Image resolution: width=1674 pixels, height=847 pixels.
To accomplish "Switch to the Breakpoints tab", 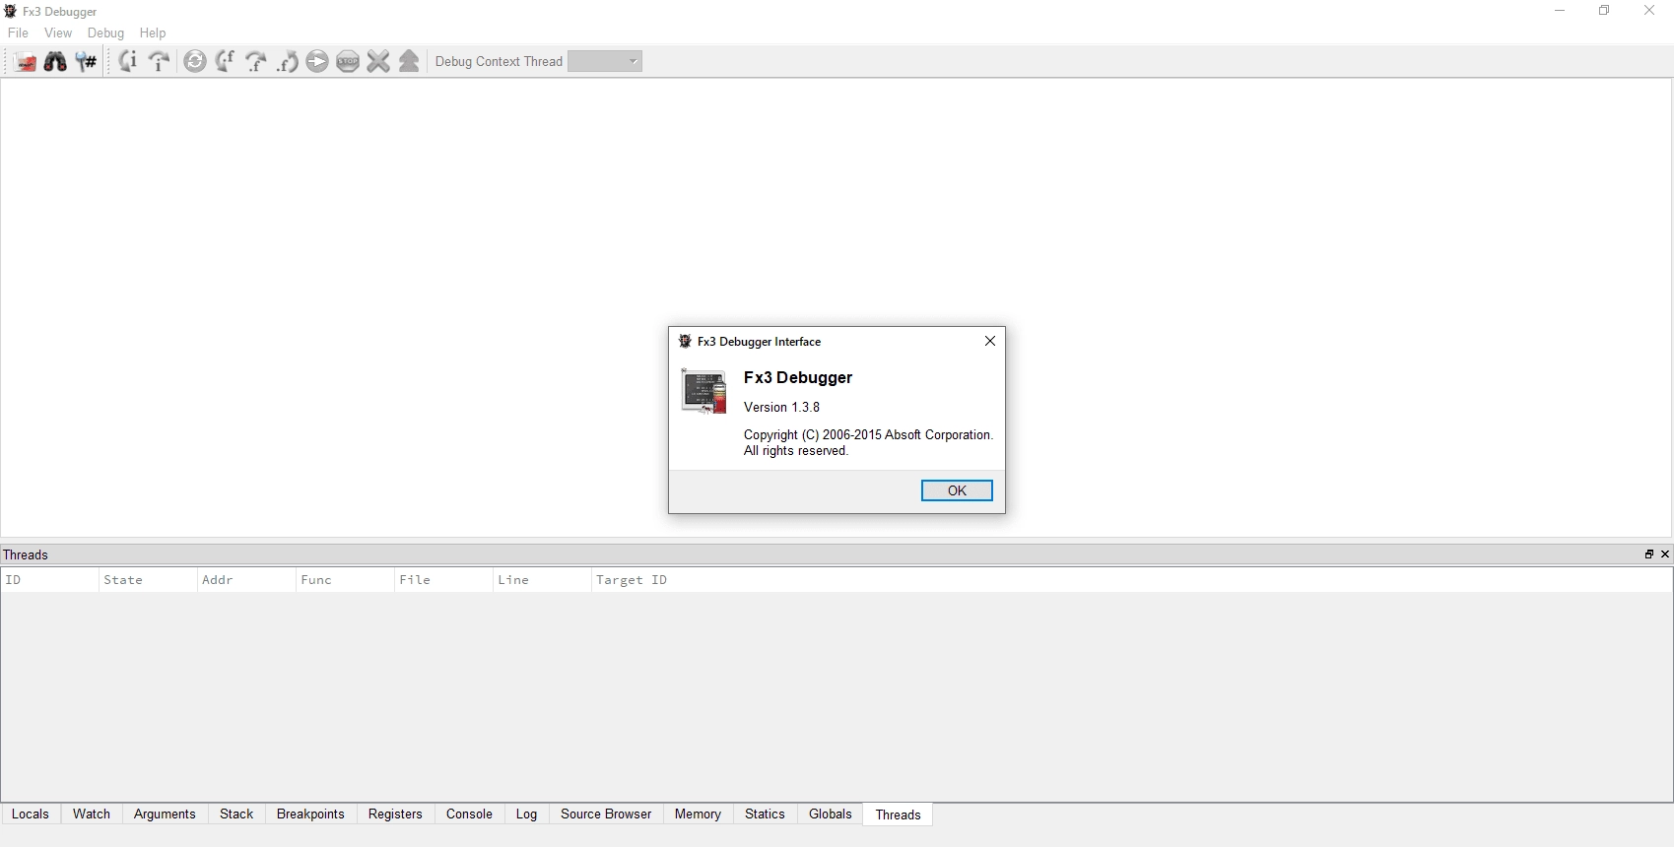I will click(x=310, y=814).
